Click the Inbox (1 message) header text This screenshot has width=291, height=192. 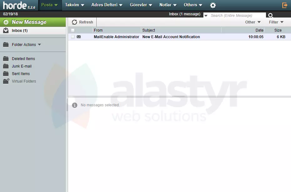tap(185, 14)
